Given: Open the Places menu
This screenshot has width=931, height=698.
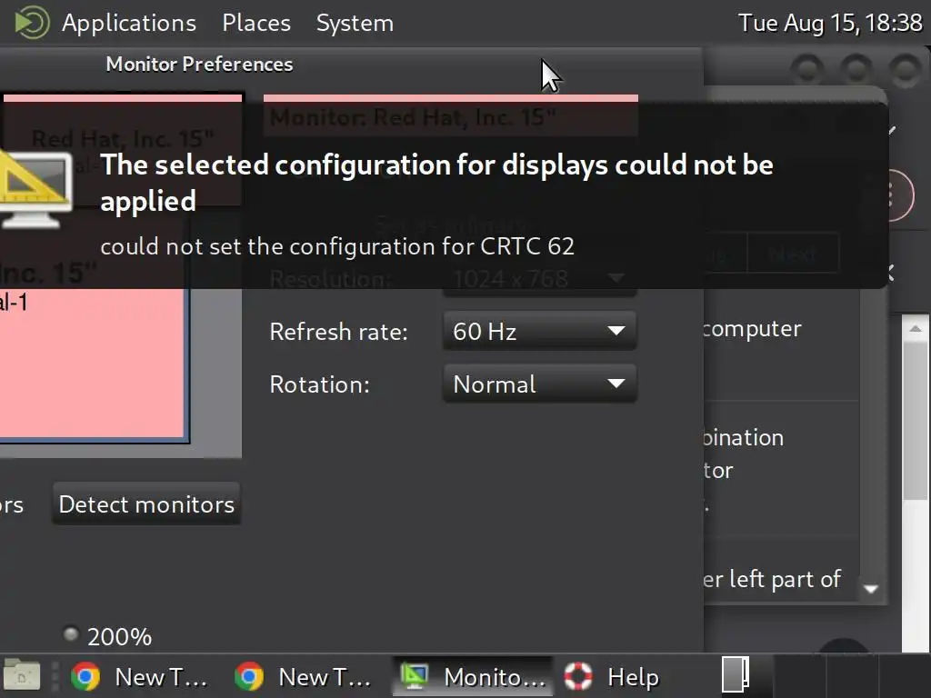Looking at the screenshot, I should point(255,23).
